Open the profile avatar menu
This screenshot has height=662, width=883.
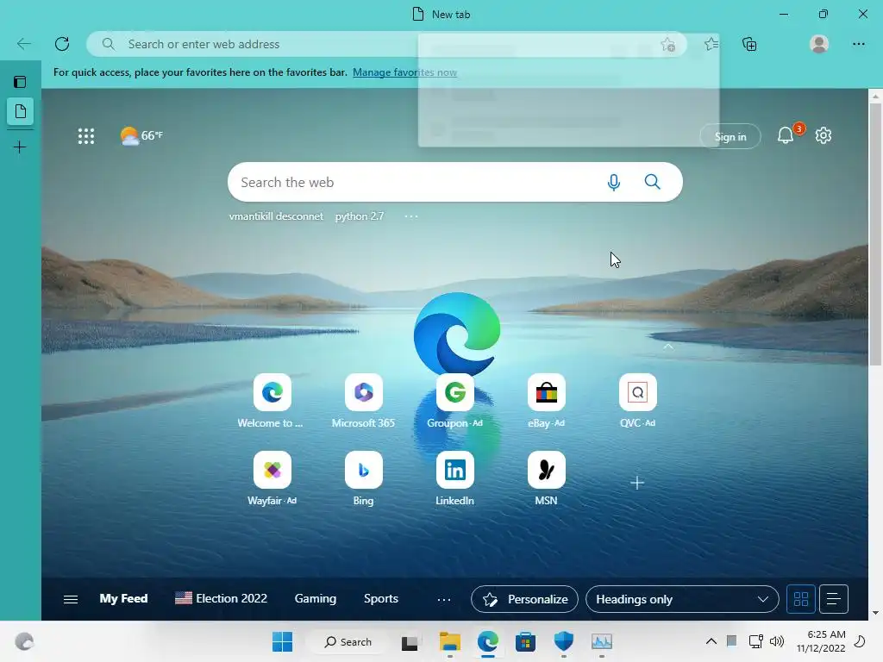click(x=819, y=44)
